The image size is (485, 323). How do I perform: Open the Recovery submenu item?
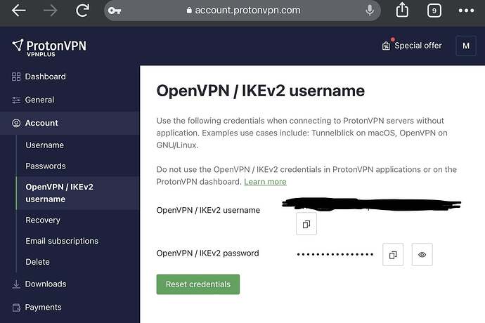[x=43, y=220]
